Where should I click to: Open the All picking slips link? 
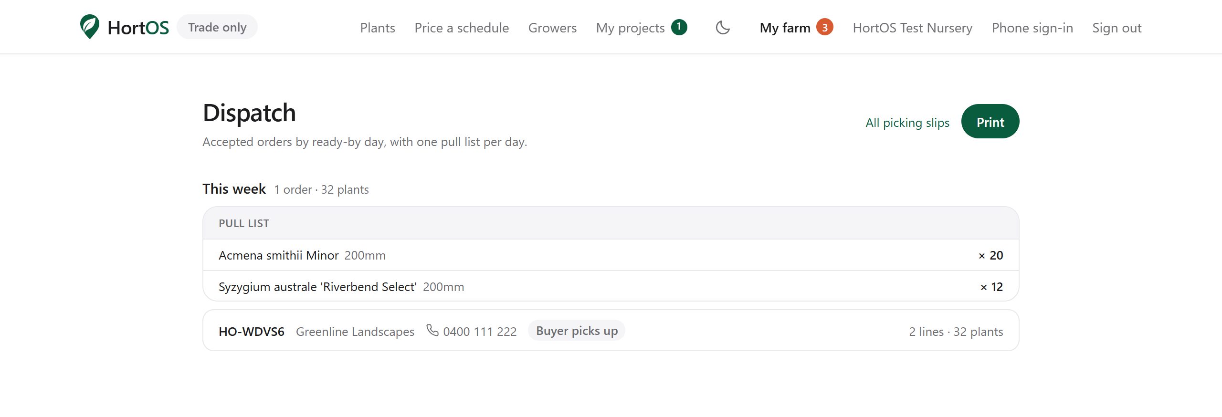(x=907, y=123)
